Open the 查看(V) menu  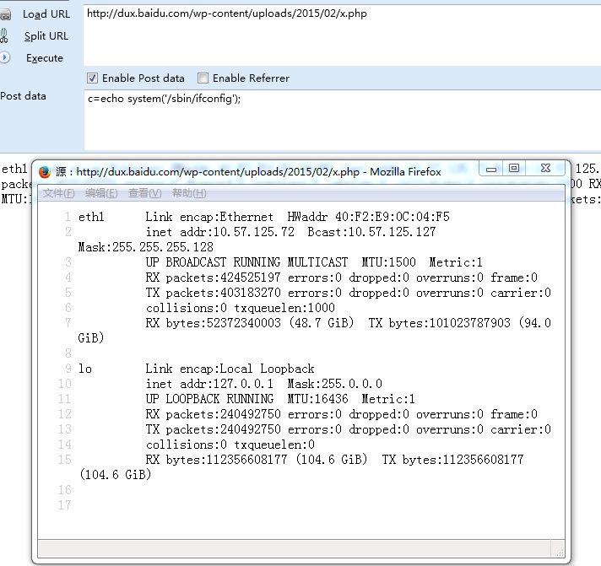145,193
